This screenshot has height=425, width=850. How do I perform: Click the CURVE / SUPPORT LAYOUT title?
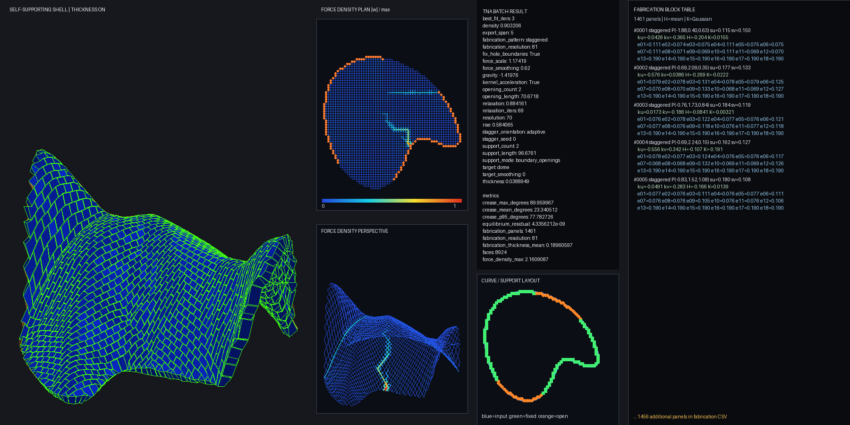point(510,280)
